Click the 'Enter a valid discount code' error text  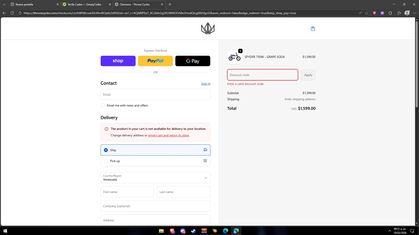click(245, 84)
